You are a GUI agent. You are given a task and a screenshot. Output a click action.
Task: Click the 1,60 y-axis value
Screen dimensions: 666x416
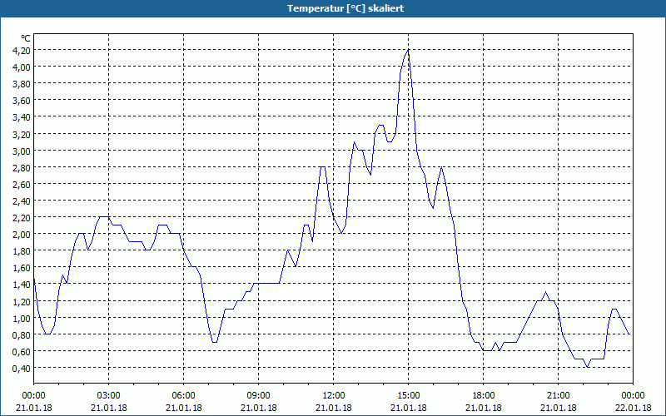[x=22, y=268]
